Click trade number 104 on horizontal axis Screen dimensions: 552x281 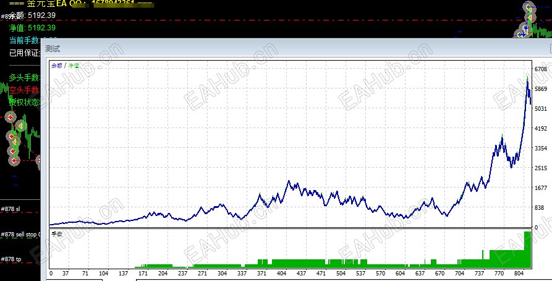point(103,273)
